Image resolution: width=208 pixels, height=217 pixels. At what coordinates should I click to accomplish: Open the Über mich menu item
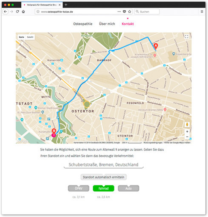click(x=107, y=24)
